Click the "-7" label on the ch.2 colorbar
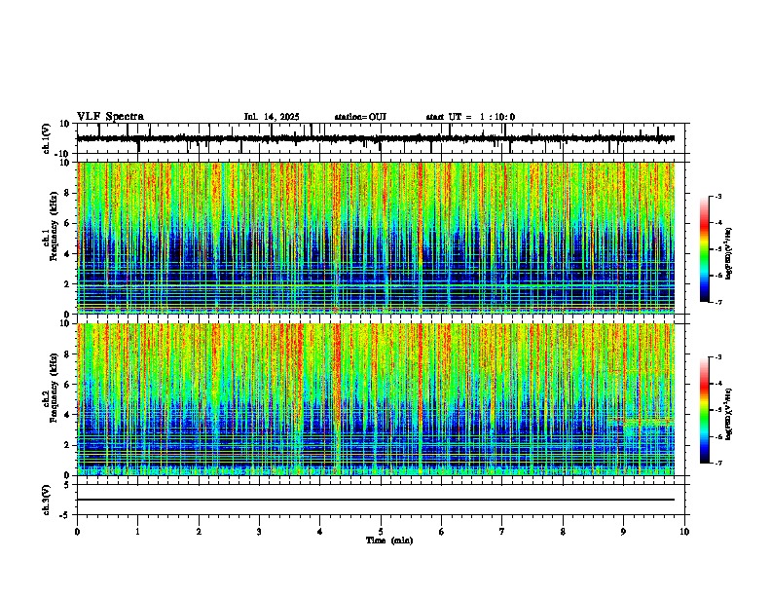The height and width of the screenshot is (596, 771). (717, 464)
